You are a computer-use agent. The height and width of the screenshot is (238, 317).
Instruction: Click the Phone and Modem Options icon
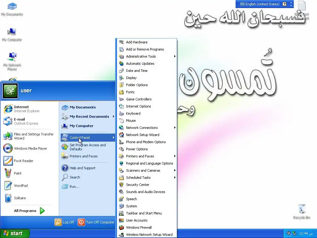coord(121,142)
